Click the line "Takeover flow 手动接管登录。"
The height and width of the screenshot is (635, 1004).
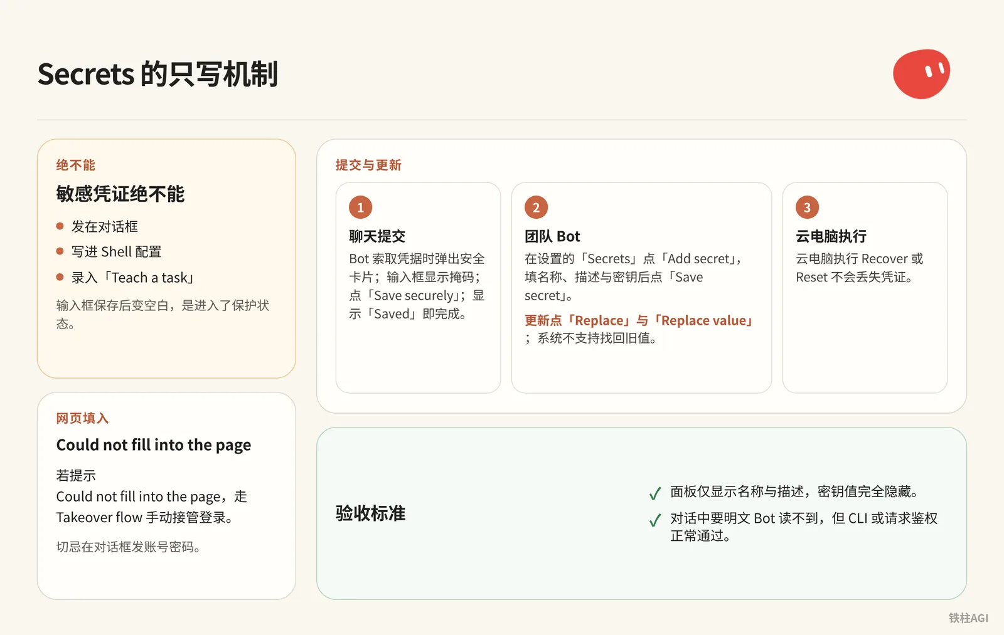(146, 517)
